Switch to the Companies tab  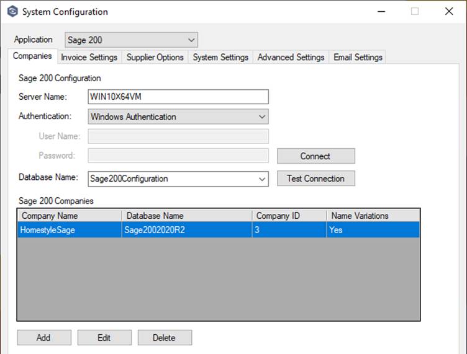[32, 56]
